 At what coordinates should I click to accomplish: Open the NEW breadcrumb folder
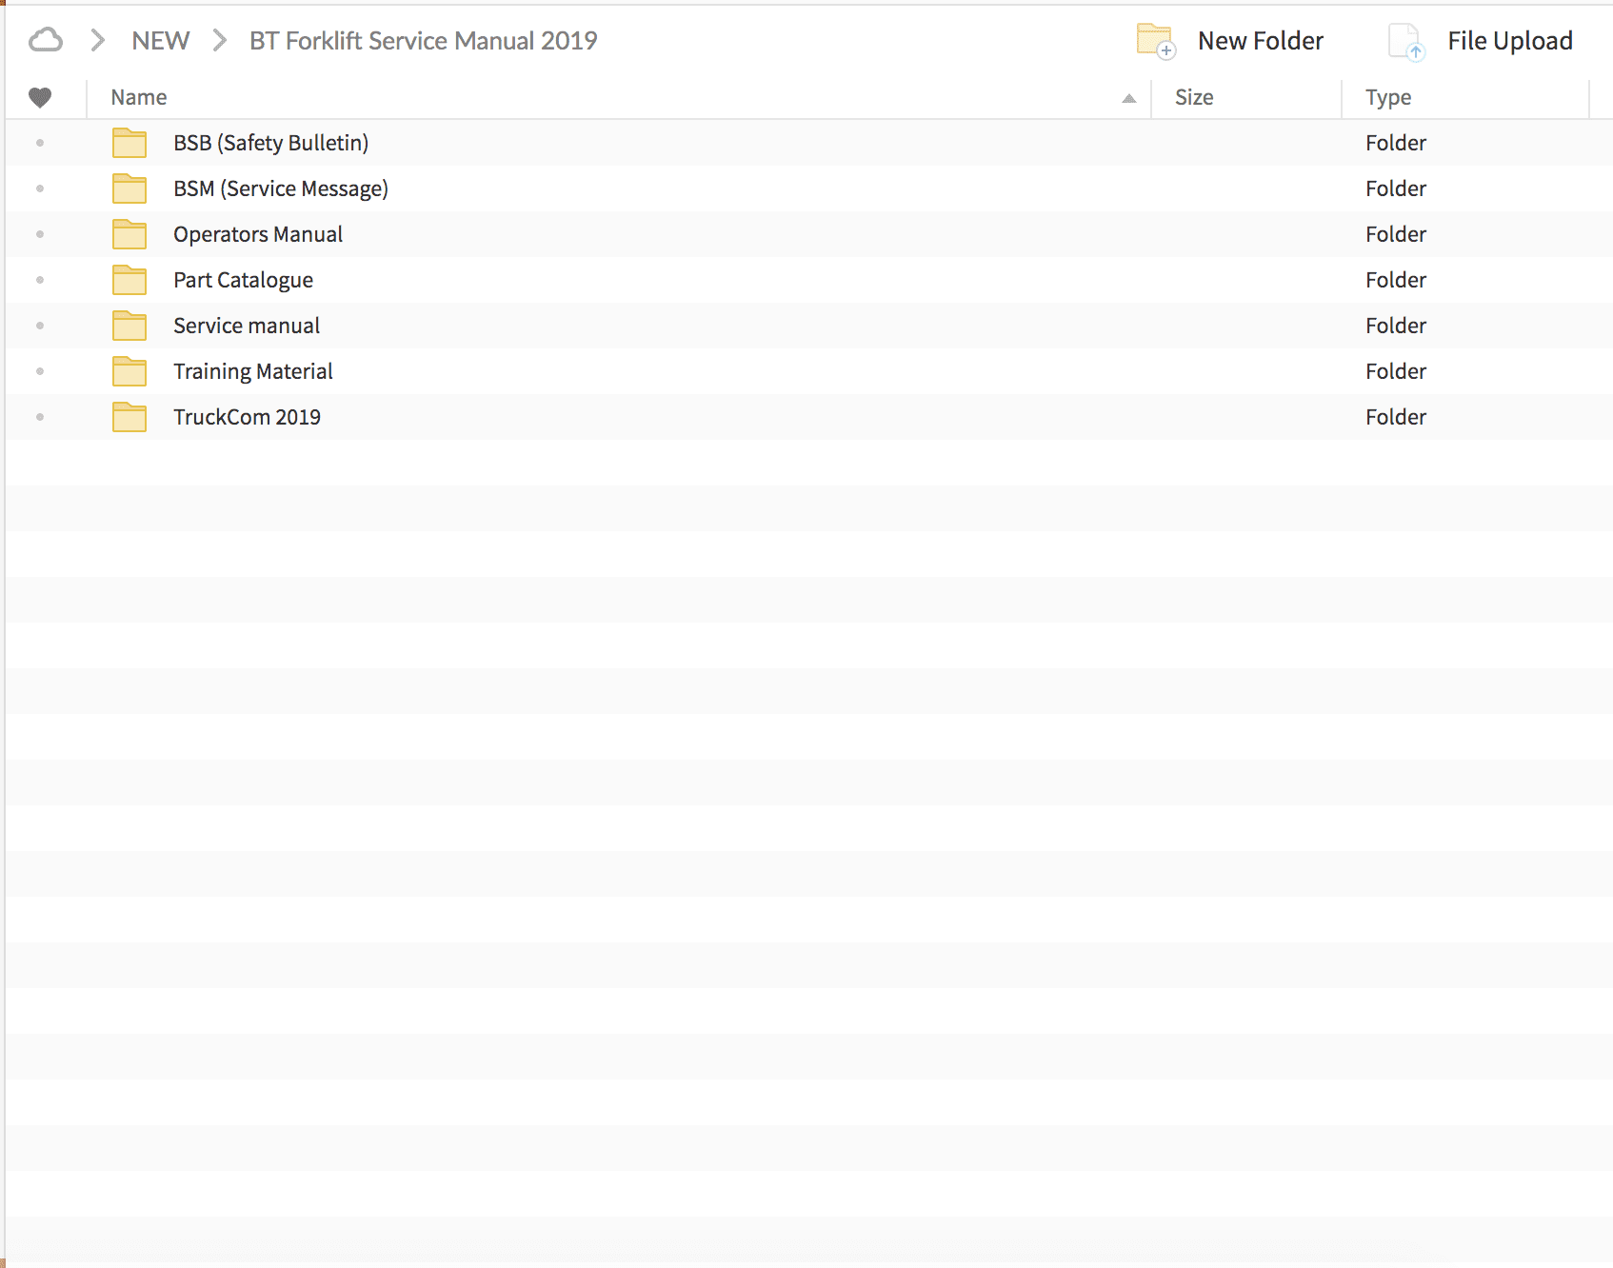(x=160, y=40)
